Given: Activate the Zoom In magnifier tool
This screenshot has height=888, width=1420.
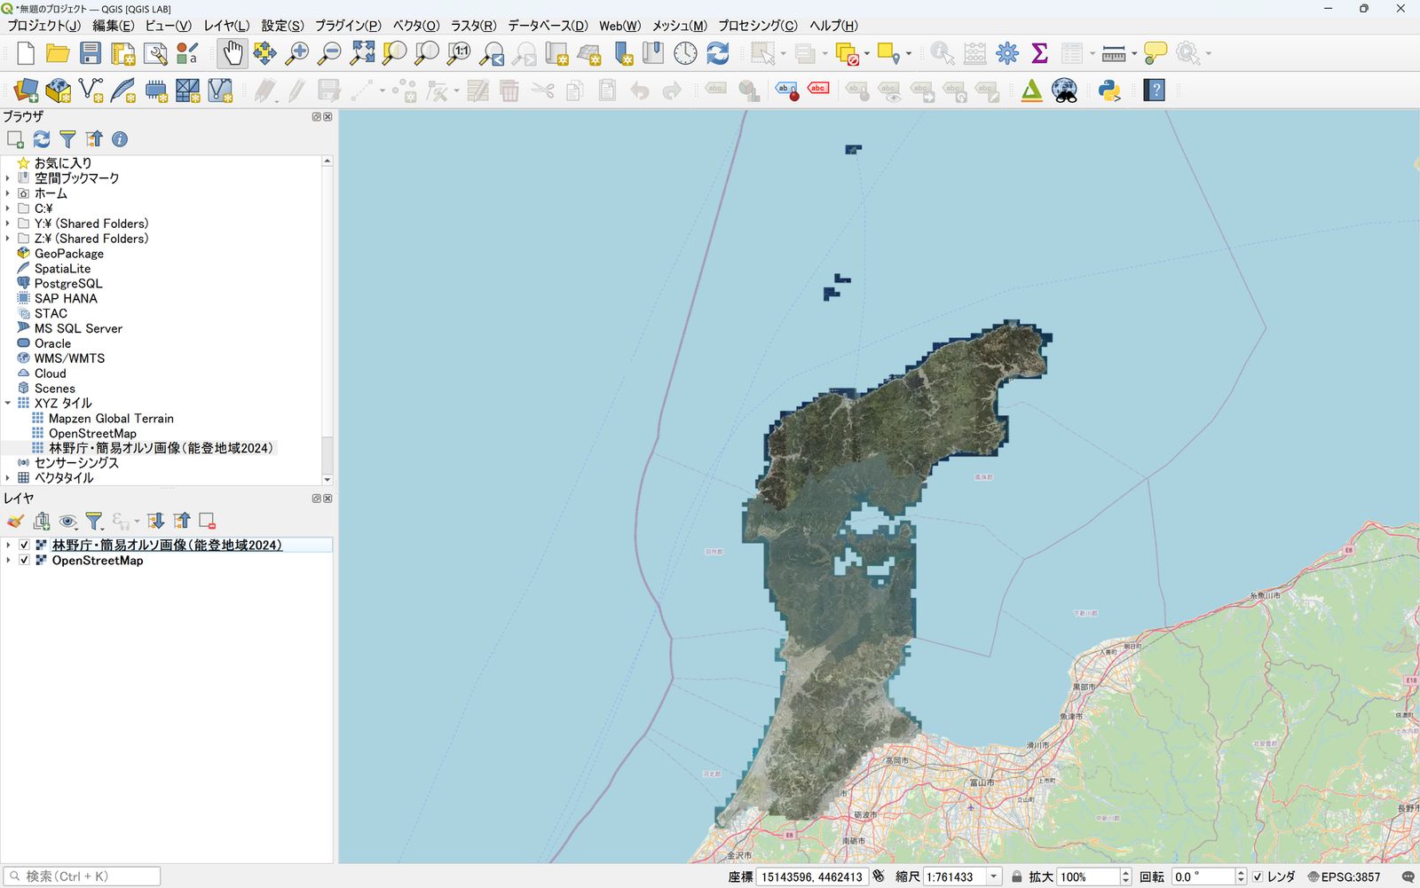Looking at the screenshot, I should [296, 53].
